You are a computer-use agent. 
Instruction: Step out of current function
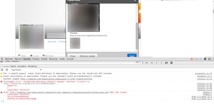click(x=162, y=63)
